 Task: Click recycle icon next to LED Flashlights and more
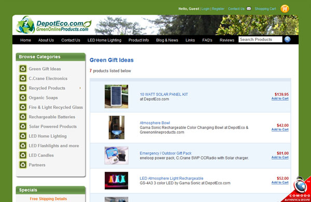[23, 146]
